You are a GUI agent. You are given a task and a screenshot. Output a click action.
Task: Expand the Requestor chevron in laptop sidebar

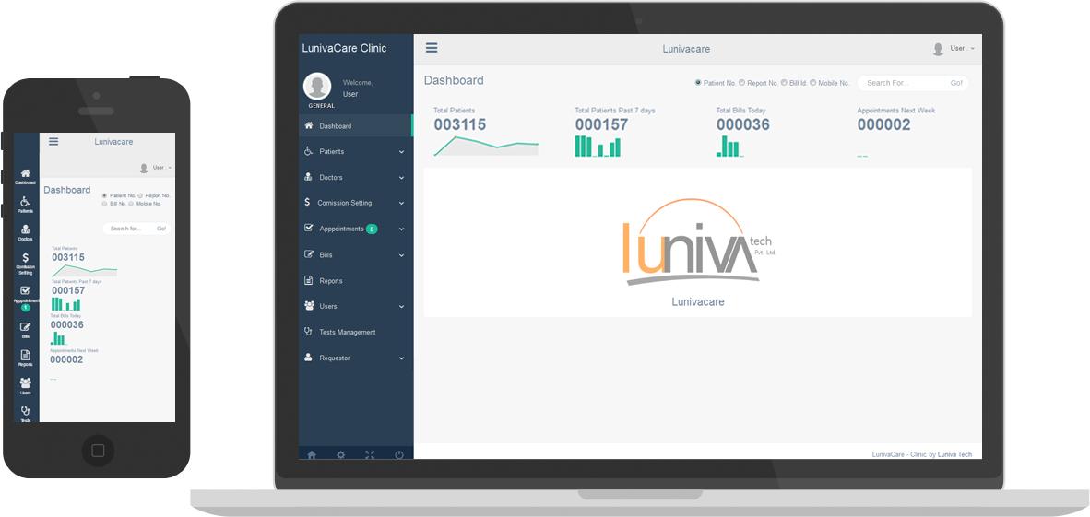click(x=402, y=358)
